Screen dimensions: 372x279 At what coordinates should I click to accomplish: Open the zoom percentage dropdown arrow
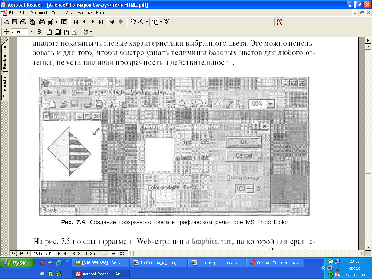click(31, 32)
